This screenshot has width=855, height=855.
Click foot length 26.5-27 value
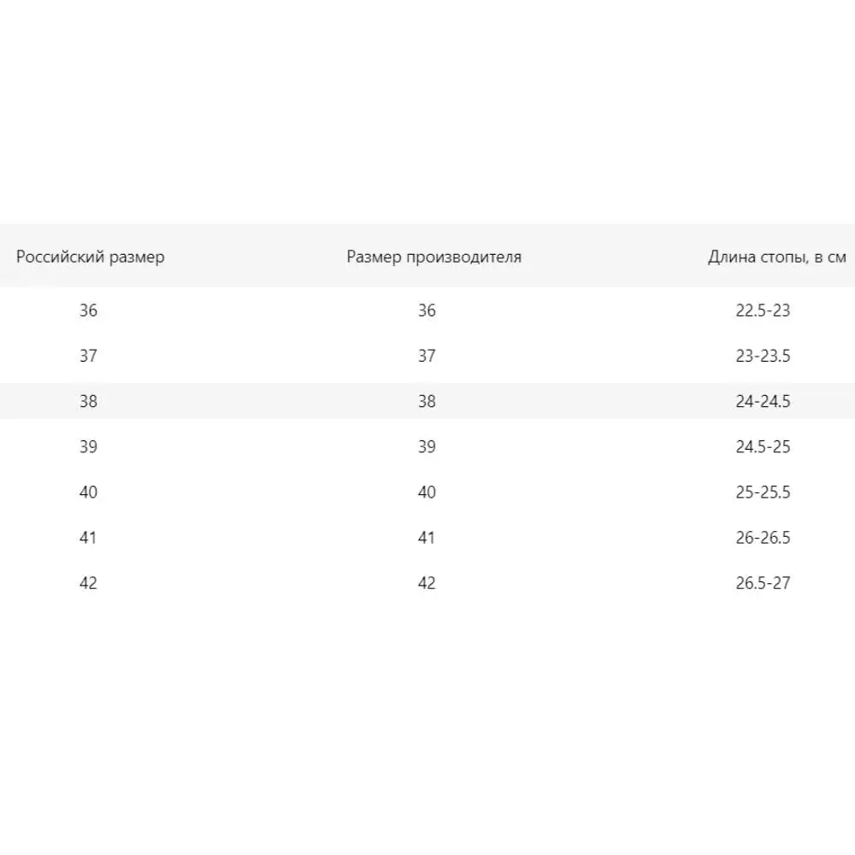point(763,582)
